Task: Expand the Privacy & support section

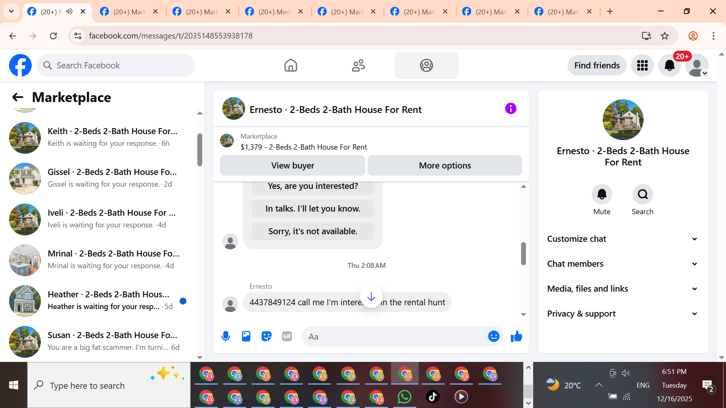Action: [623, 314]
